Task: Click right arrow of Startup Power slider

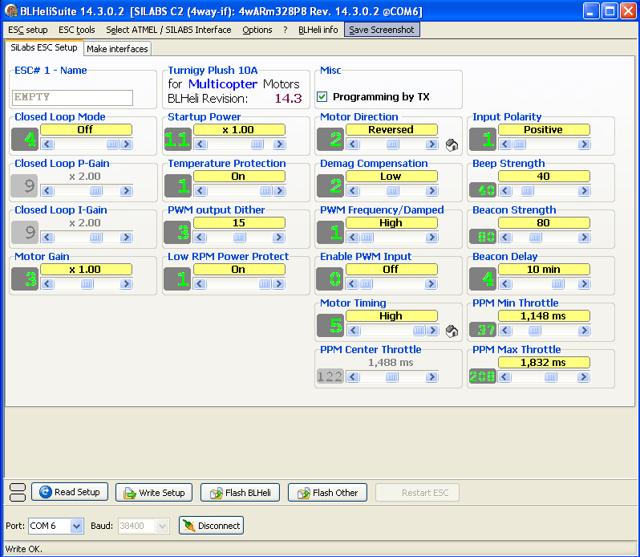Action: coord(279,144)
